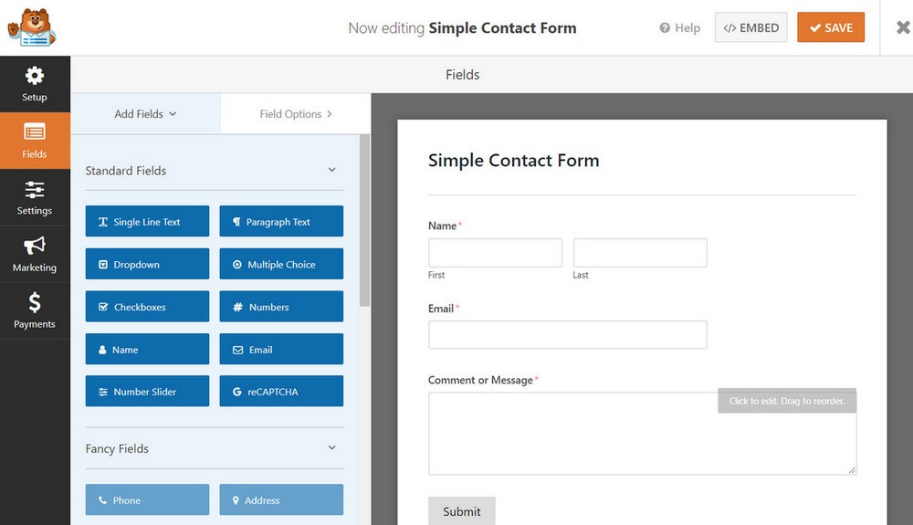Viewport: 913px width, 525px height.
Task: Switch to the Field Options tab
Action: (295, 114)
